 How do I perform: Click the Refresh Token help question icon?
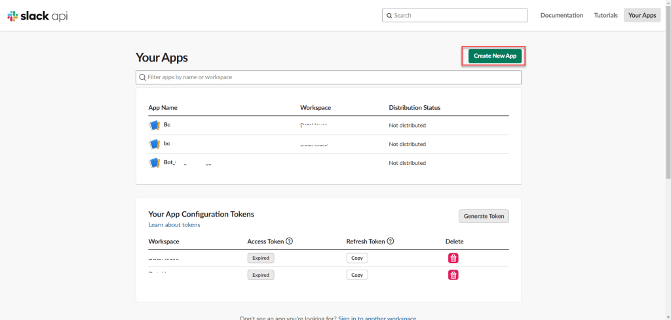coord(391,241)
